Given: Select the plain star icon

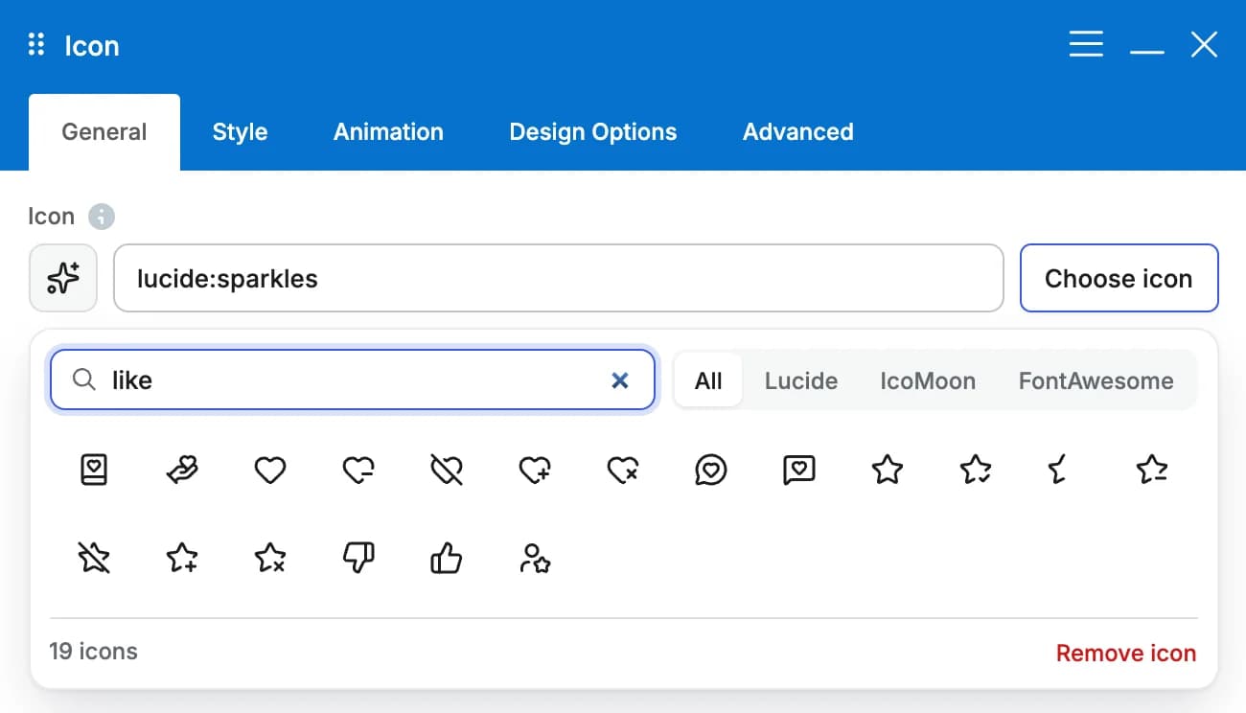Looking at the screenshot, I should pyautogui.click(x=888, y=470).
